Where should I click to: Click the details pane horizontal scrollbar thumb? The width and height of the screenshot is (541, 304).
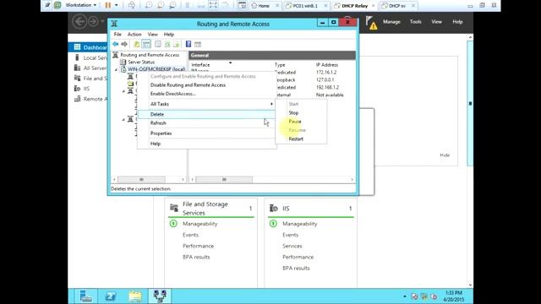(224, 180)
